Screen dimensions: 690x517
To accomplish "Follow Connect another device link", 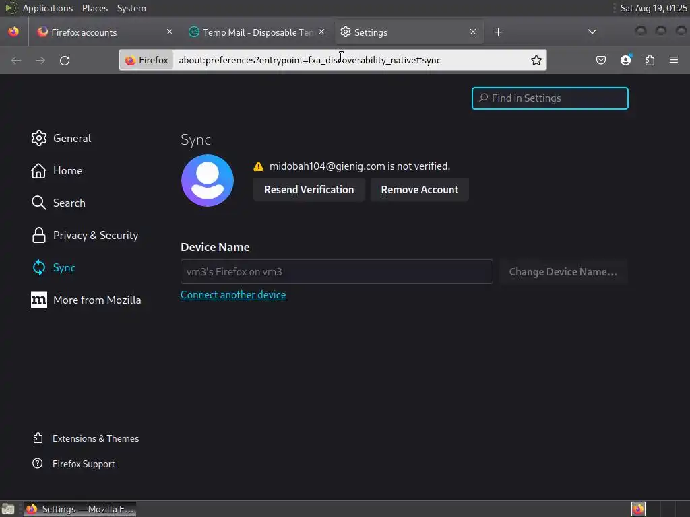I will pos(233,295).
